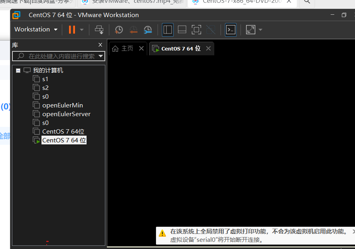Pause the running virtual machine
The width and height of the screenshot is (355, 249).
click(x=72, y=29)
